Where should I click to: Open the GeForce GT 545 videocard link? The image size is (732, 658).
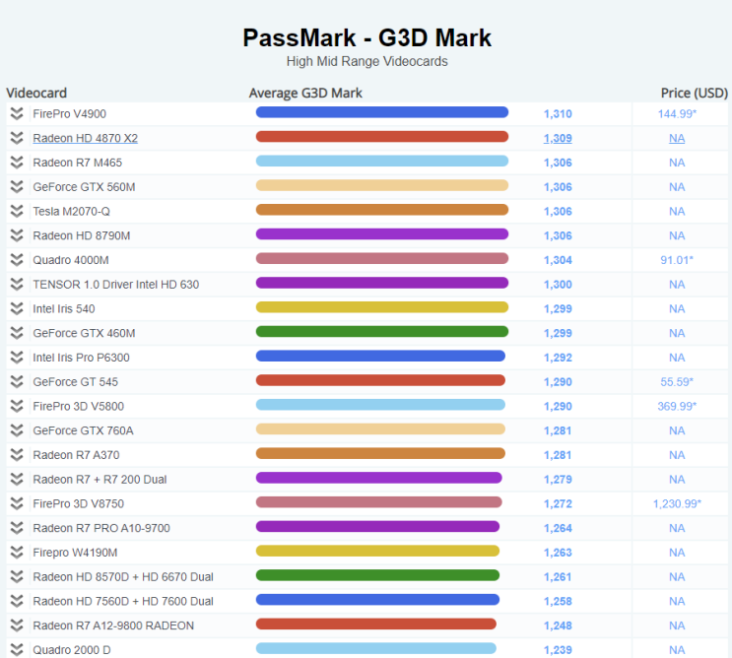click(75, 382)
